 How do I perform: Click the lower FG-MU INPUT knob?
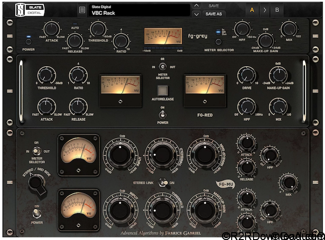click(x=120, y=210)
